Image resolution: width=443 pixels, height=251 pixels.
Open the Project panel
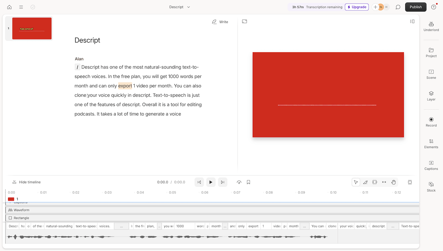431,52
